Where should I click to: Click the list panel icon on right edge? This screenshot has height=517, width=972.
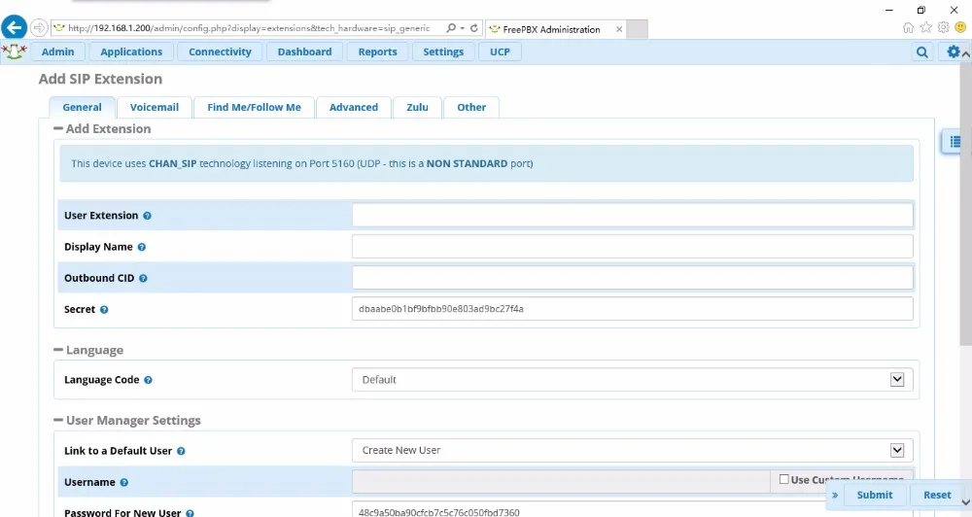pos(955,142)
